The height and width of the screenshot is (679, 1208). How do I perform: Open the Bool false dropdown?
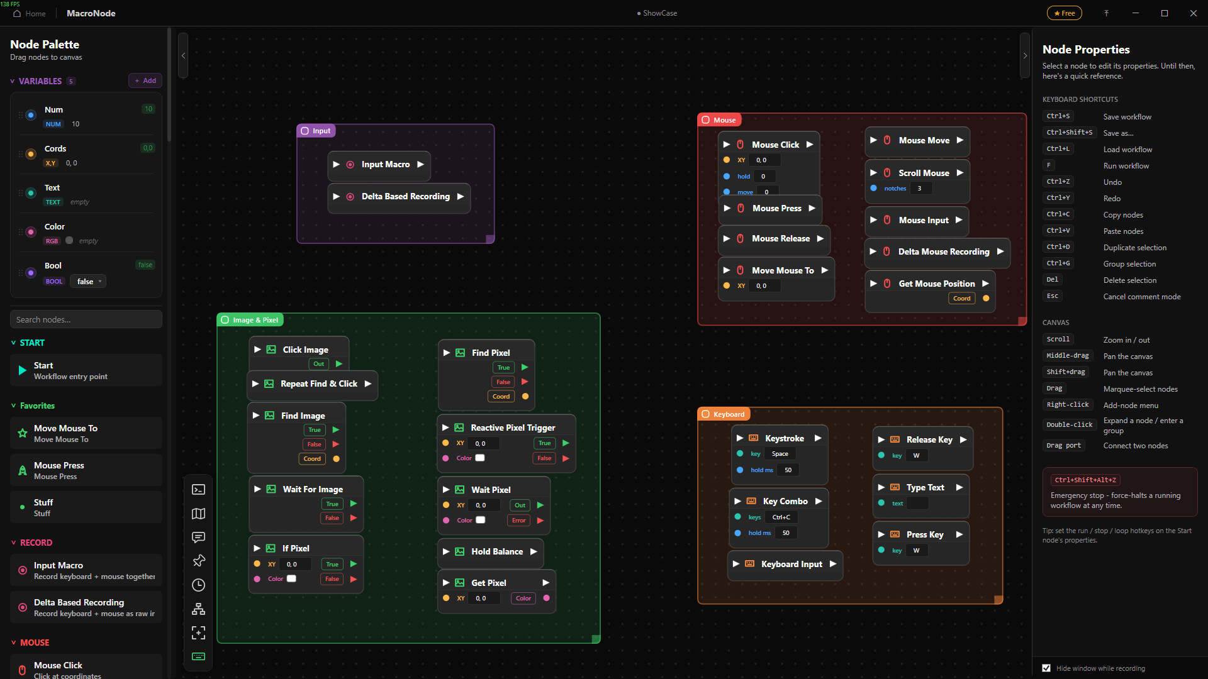point(88,282)
